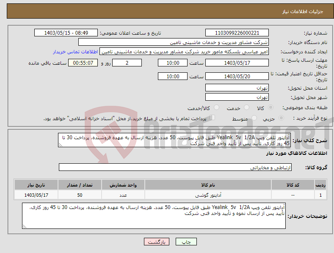Image resolution: width=334 pixels, height=253 pixels.
Task: Click the کد کالا column header
Action: pos(293,185)
